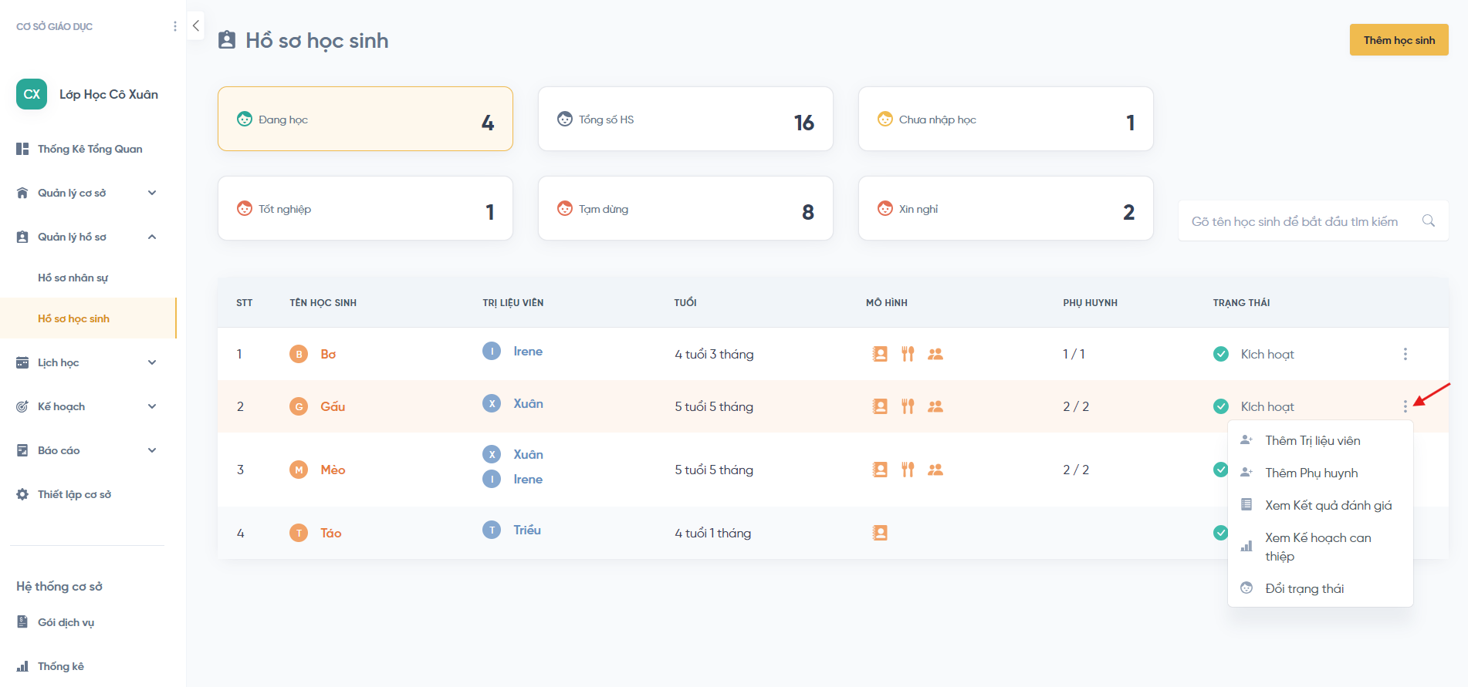This screenshot has height=687, width=1468.
Task: Open the three-dot menu for student Bơ
Action: (x=1405, y=354)
